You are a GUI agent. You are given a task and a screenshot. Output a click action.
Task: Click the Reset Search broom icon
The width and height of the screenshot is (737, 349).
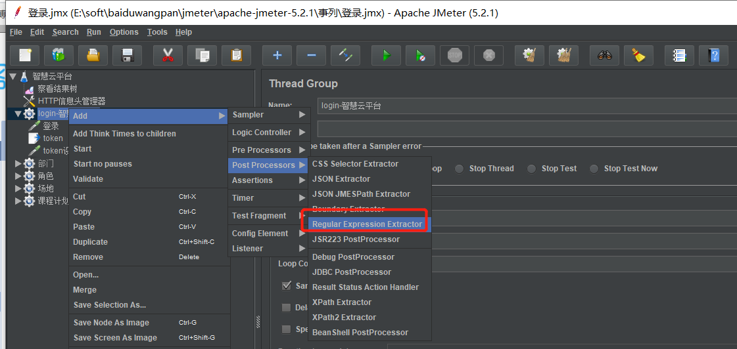pos(638,55)
